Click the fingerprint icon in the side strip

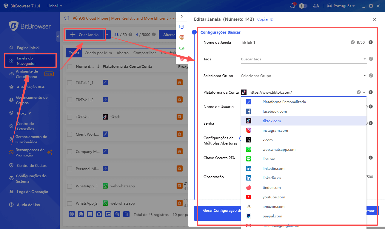[x=182, y=59]
